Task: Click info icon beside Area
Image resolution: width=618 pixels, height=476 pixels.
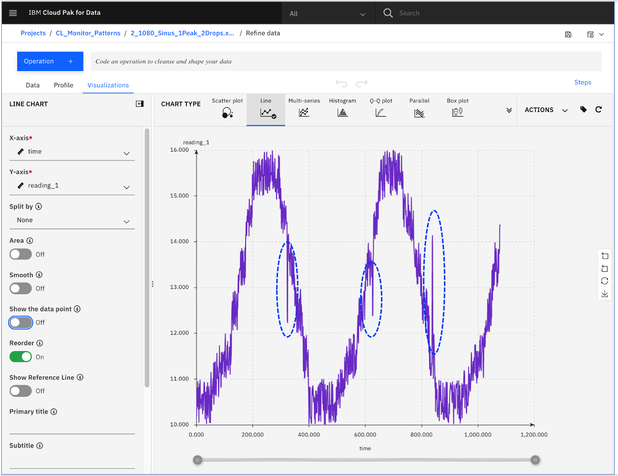Action: coord(30,241)
